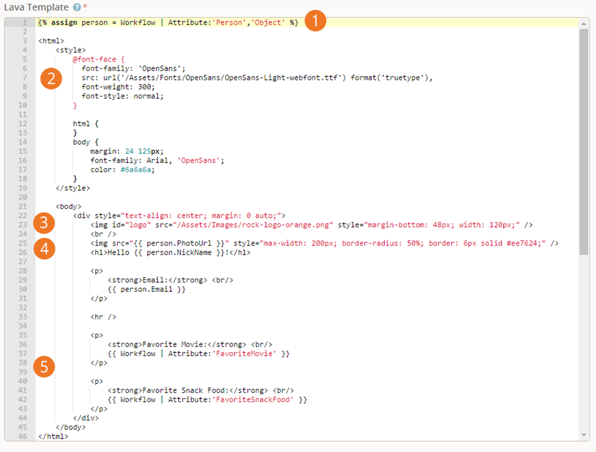Click the <br /> tag on line 24
This screenshot has height=452, width=596.
coord(103,234)
